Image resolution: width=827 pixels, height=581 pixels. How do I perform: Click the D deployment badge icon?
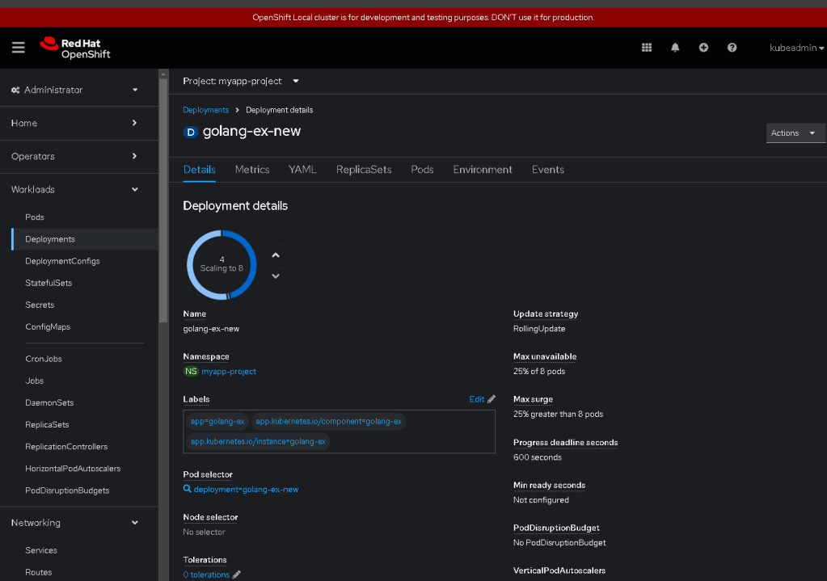tap(191, 132)
